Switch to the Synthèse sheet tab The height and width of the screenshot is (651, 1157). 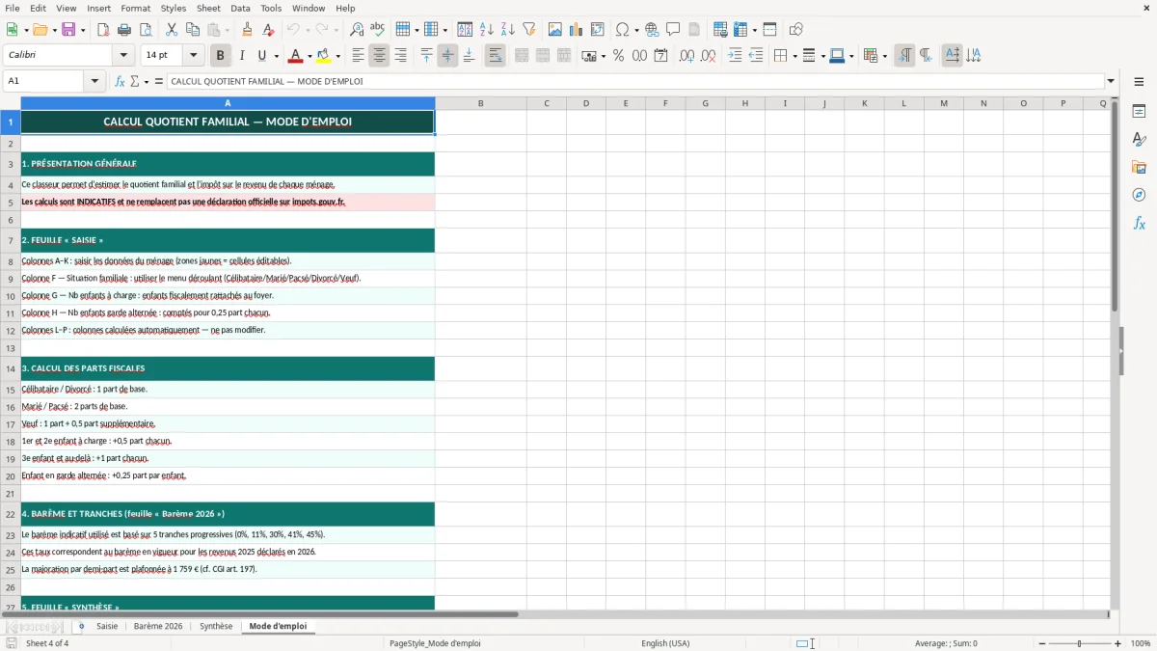pyautogui.click(x=216, y=626)
